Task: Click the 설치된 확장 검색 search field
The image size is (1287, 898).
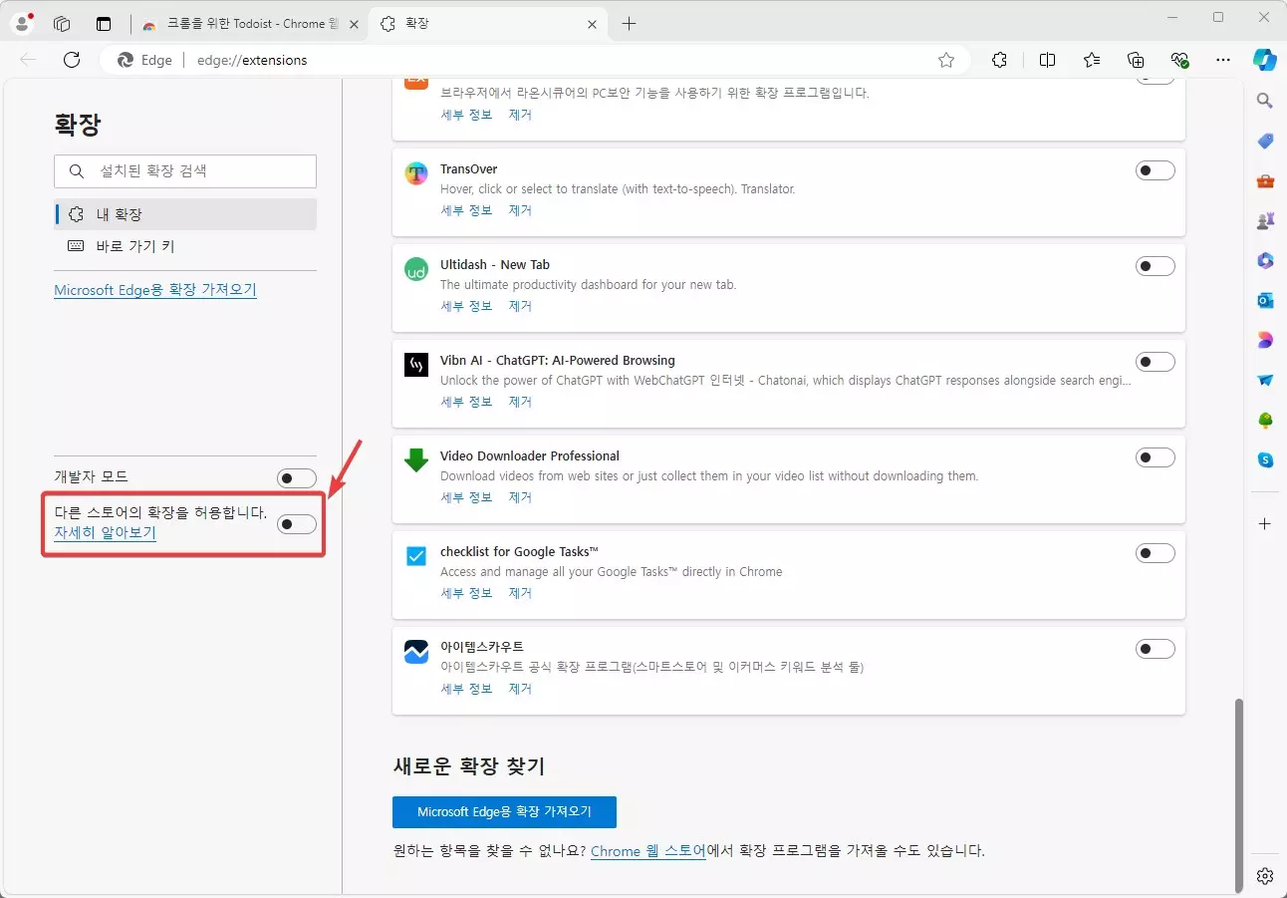Action: click(x=185, y=171)
